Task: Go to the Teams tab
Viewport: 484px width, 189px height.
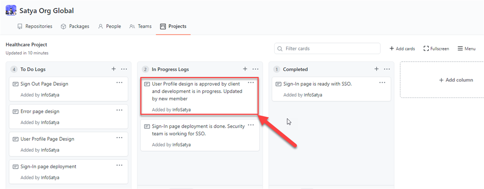Action: [140, 26]
